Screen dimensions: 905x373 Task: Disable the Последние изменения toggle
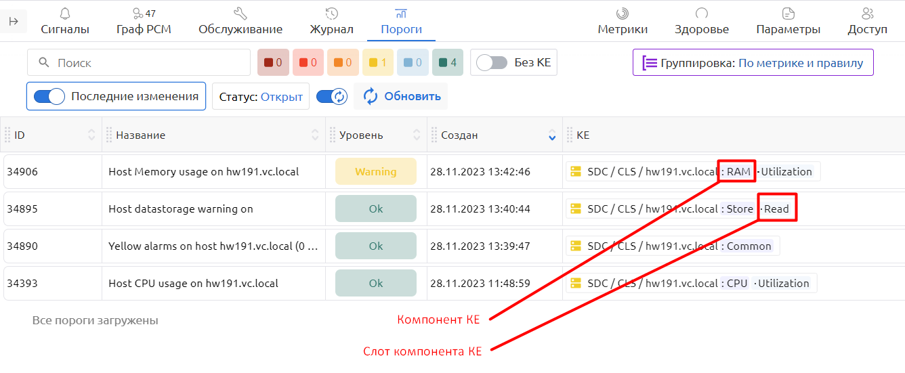pyautogui.click(x=49, y=96)
